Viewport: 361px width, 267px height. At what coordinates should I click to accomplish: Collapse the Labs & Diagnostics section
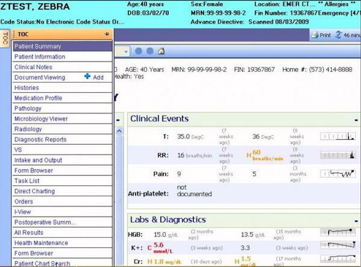pyautogui.click(x=356, y=221)
